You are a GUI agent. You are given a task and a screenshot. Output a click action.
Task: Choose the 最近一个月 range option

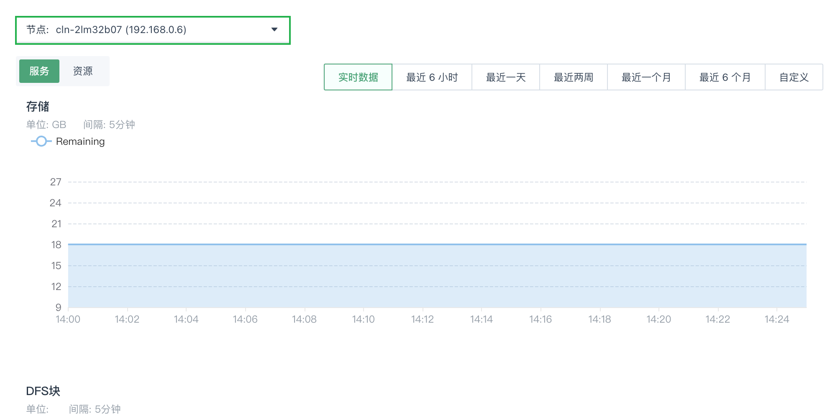click(646, 77)
